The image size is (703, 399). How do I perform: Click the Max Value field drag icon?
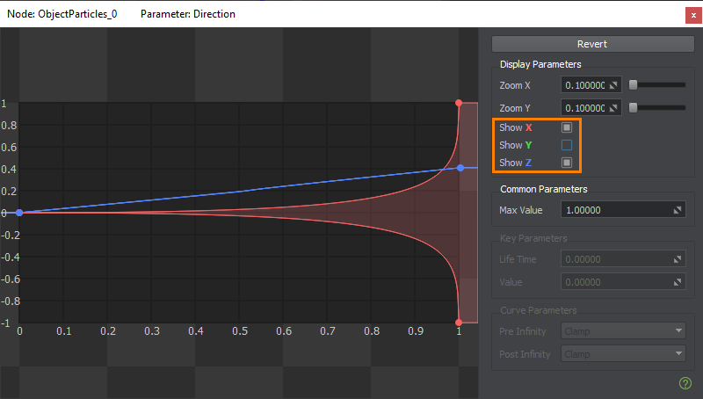tap(678, 210)
